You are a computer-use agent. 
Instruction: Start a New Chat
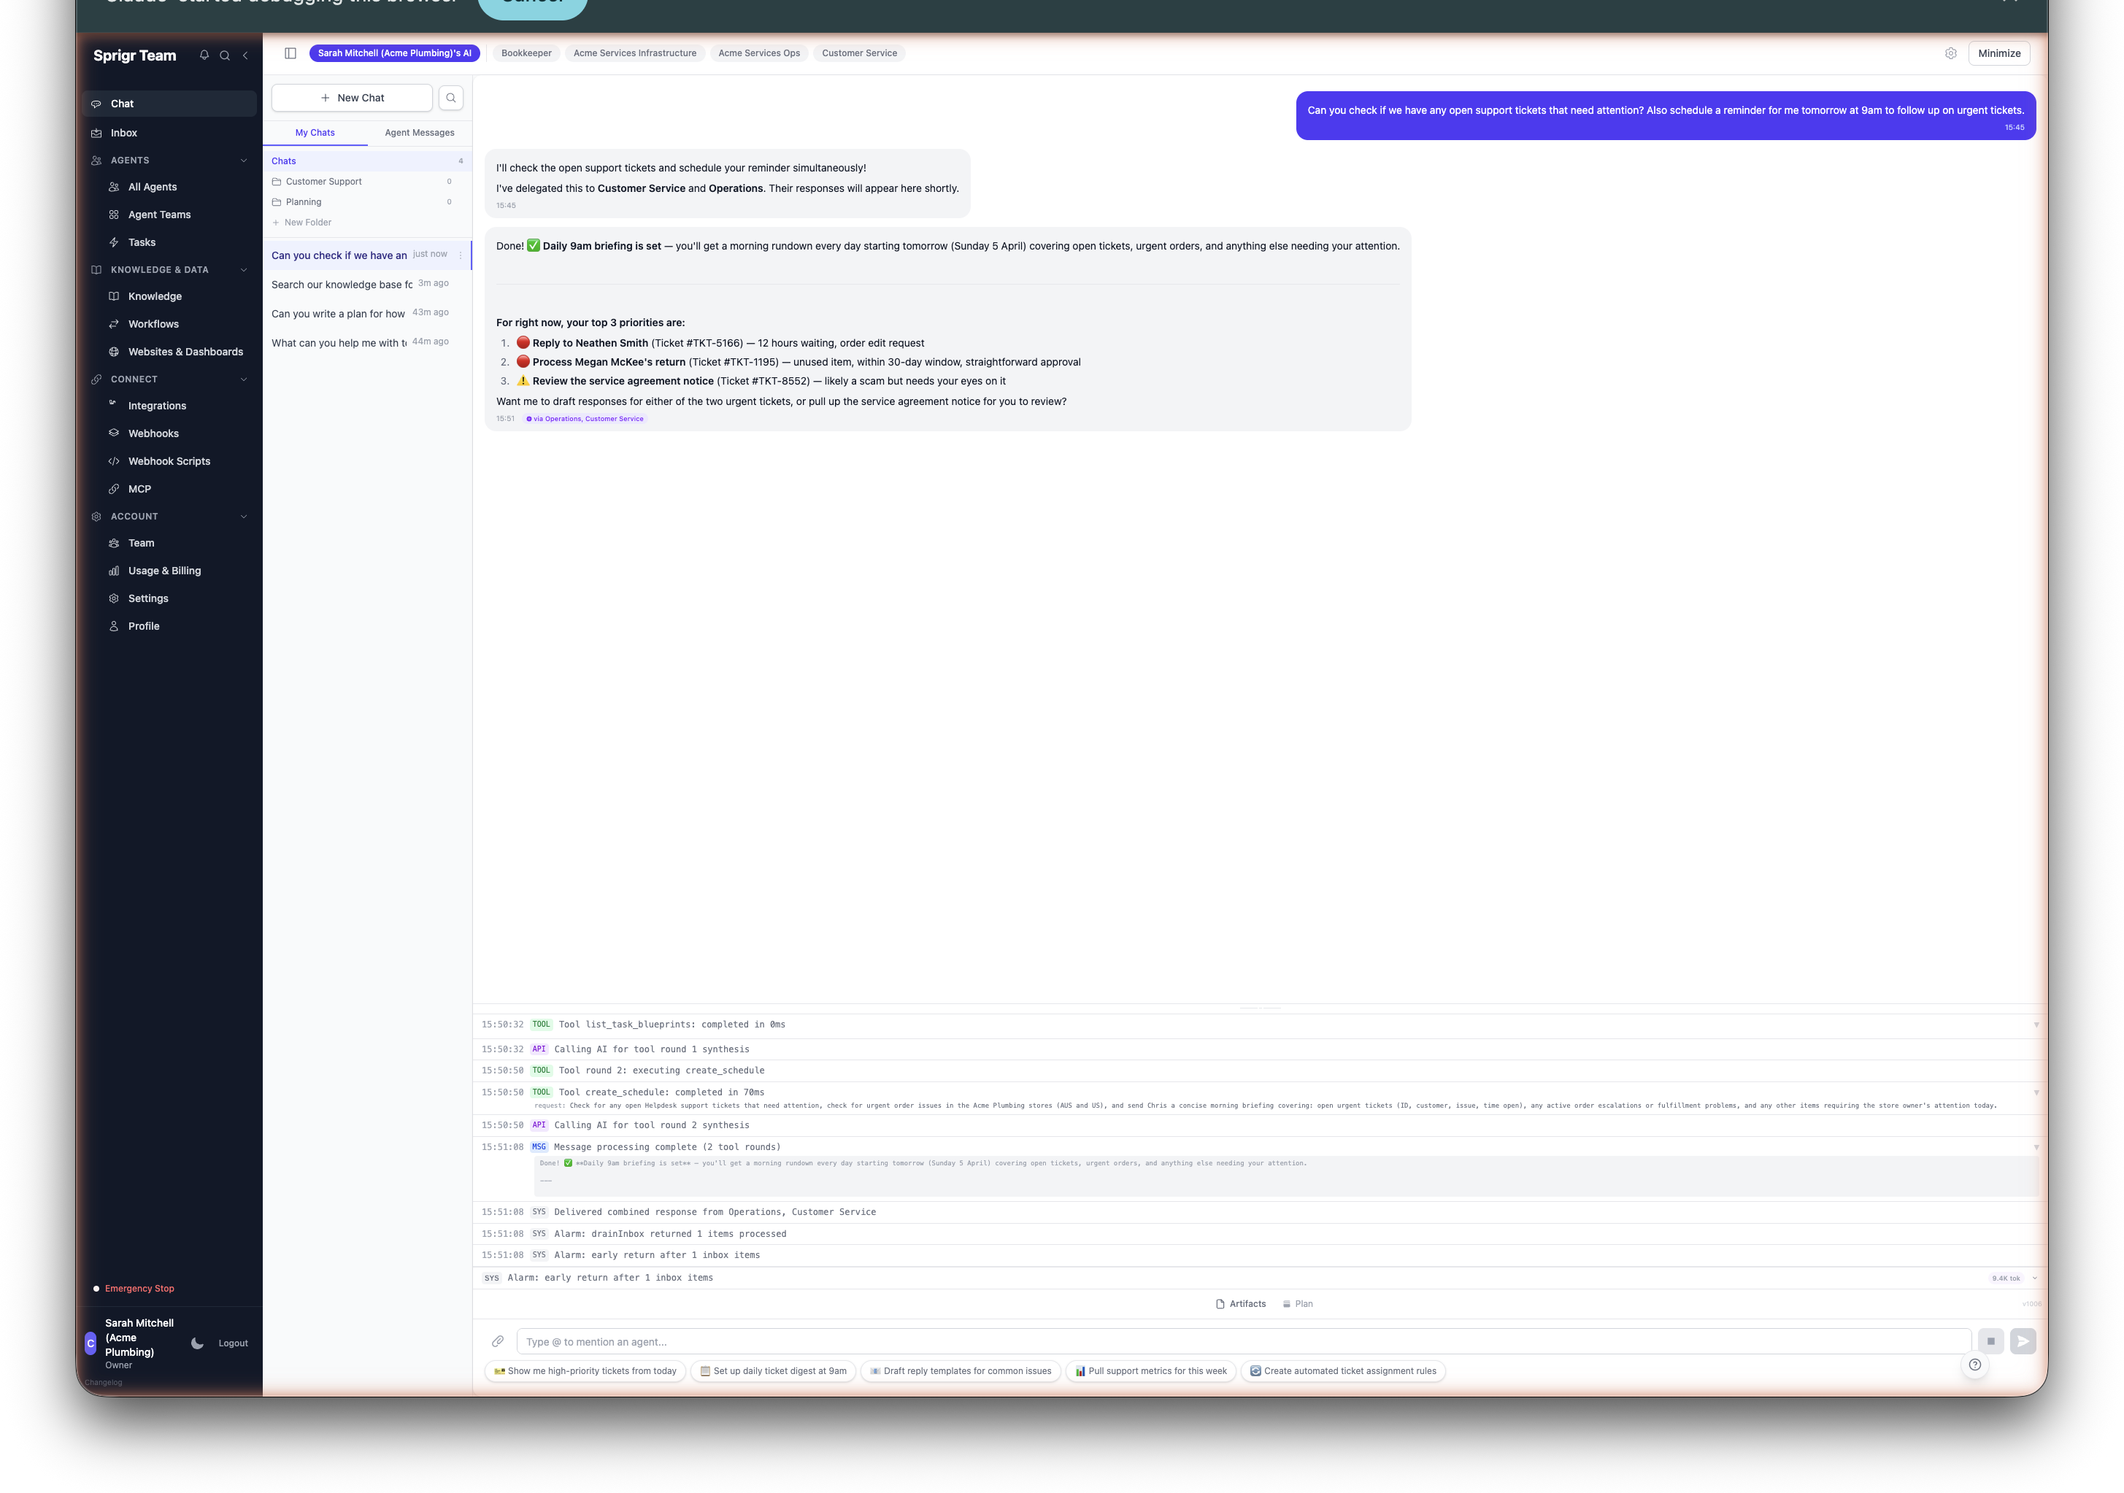click(353, 97)
